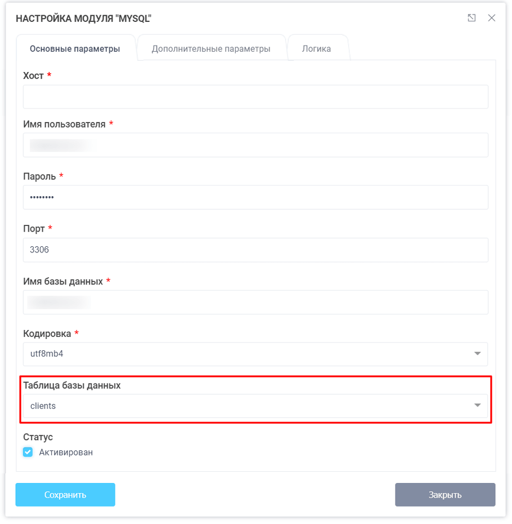The image size is (512, 524).
Task: Click into the Хост input field
Action: click(x=255, y=97)
